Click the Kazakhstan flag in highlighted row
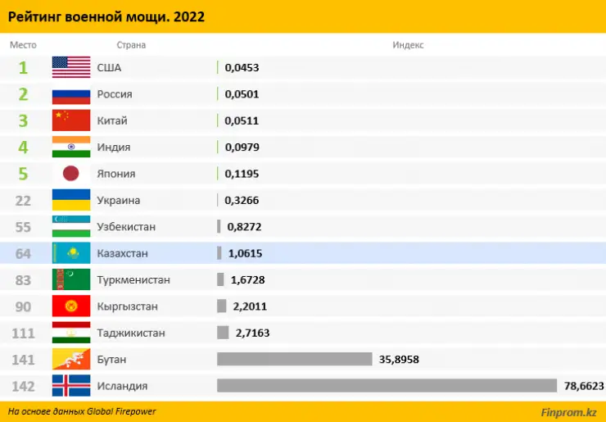This screenshot has width=606, height=422. point(71,253)
